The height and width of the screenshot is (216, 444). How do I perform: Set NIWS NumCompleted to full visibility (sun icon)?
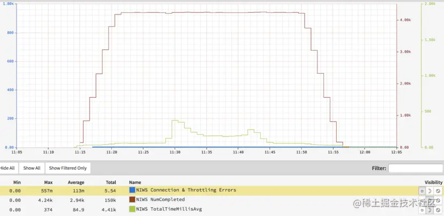tap(422, 200)
